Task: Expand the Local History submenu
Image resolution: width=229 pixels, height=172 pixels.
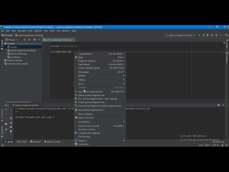Action: [100, 122]
